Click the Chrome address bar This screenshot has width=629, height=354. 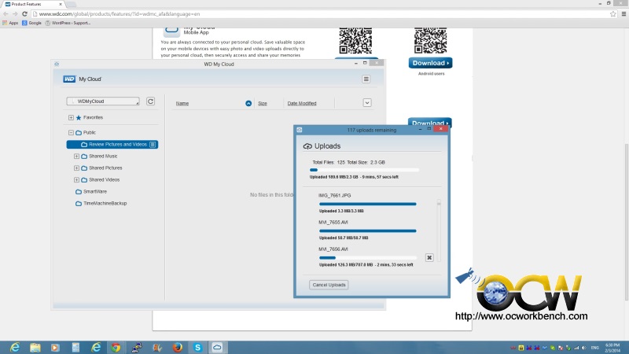click(x=321, y=13)
